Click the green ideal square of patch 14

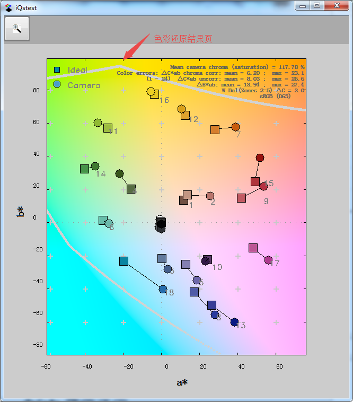[x=84, y=169]
